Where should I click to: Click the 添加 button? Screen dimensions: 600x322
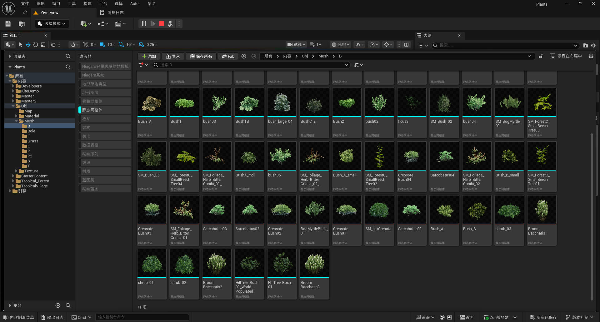[149, 56]
